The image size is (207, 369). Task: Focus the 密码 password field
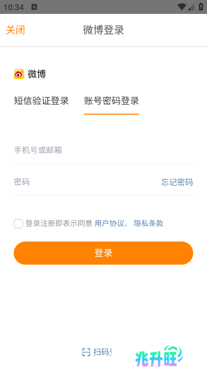click(87, 182)
